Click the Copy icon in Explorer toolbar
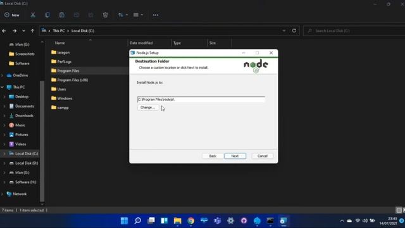 47,15
